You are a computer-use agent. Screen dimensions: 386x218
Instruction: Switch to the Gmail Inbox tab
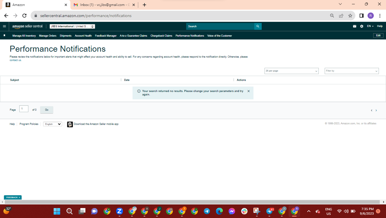104,5
